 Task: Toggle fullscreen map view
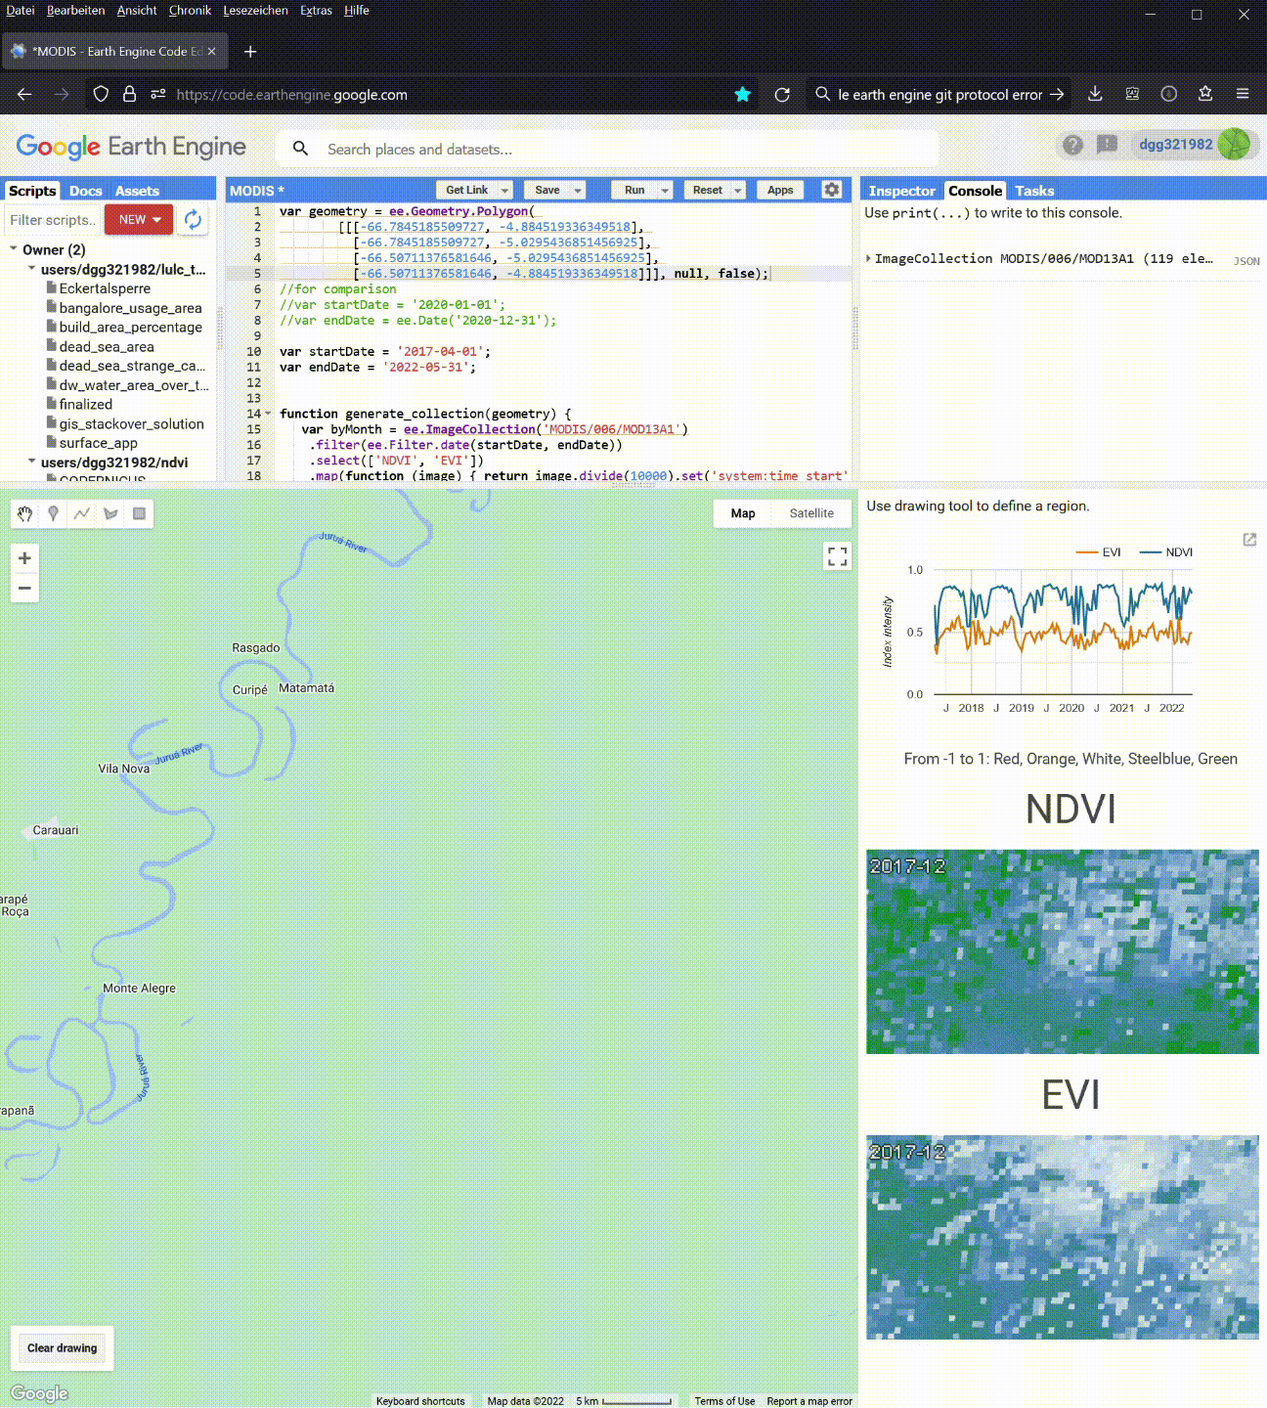[837, 556]
